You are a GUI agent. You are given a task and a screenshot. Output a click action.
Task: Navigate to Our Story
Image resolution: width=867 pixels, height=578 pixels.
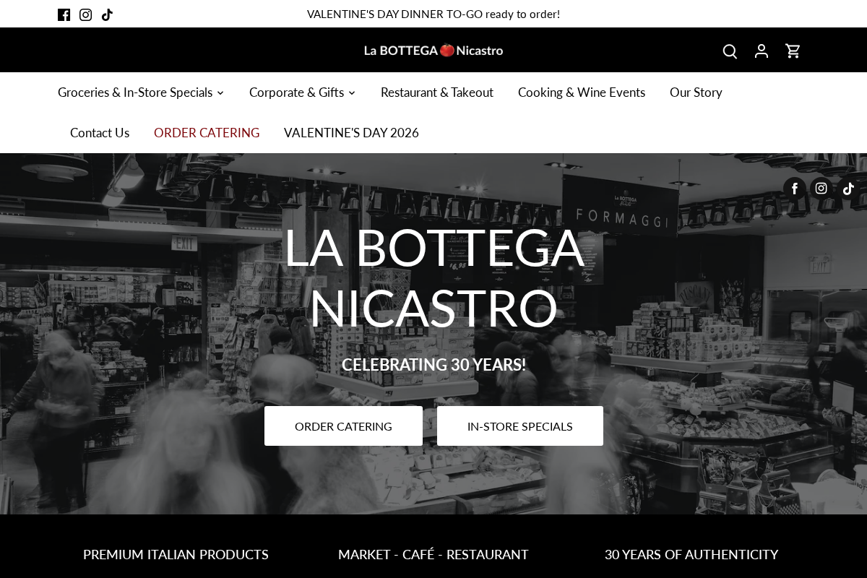point(696,92)
